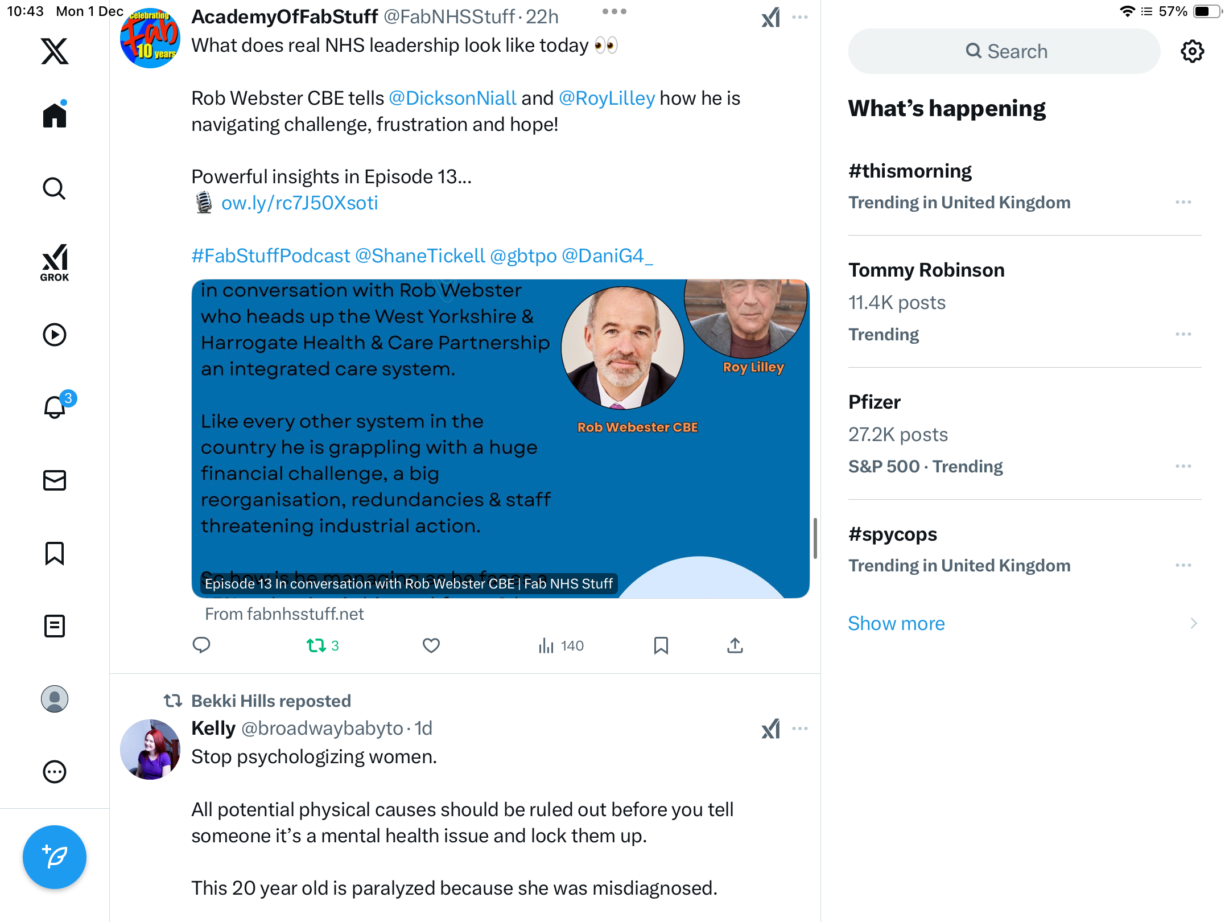Go to the Home tab
The image size is (1229, 922).
coord(55,115)
